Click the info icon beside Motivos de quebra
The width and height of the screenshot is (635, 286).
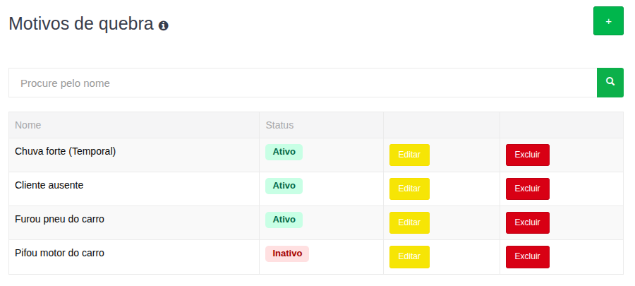[x=164, y=25]
